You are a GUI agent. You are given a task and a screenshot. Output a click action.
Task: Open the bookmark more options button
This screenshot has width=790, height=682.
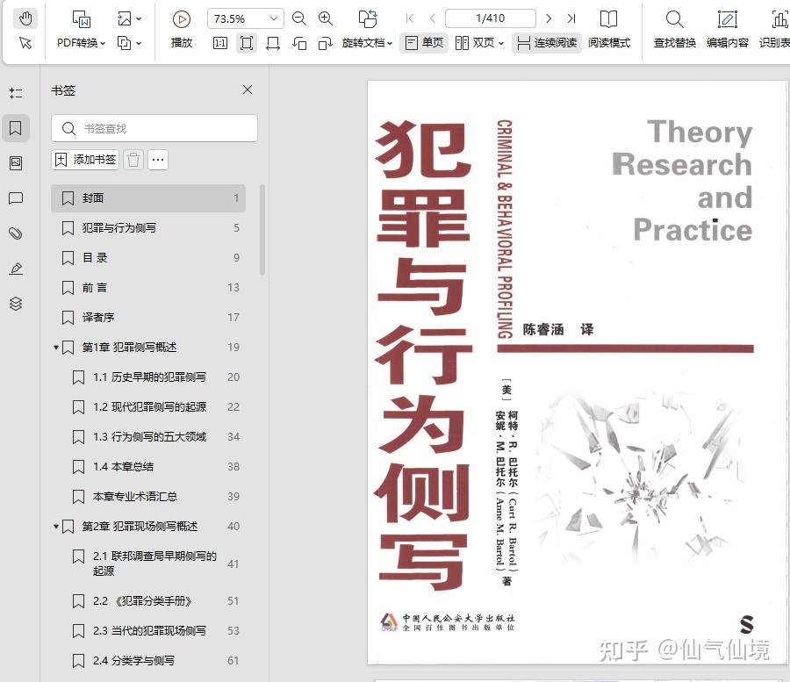coord(158,160)
